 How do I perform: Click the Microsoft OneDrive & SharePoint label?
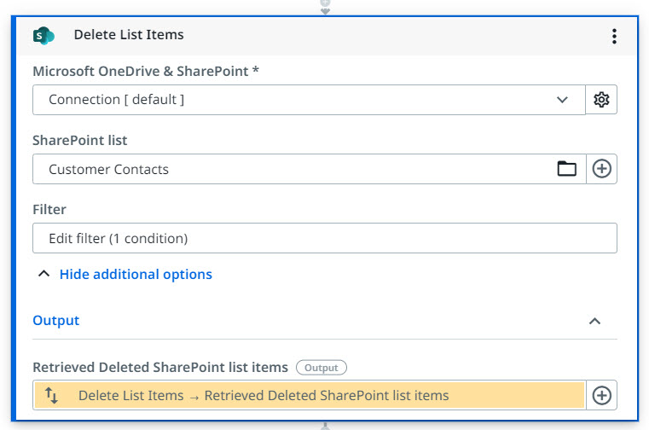pos(146,72)
